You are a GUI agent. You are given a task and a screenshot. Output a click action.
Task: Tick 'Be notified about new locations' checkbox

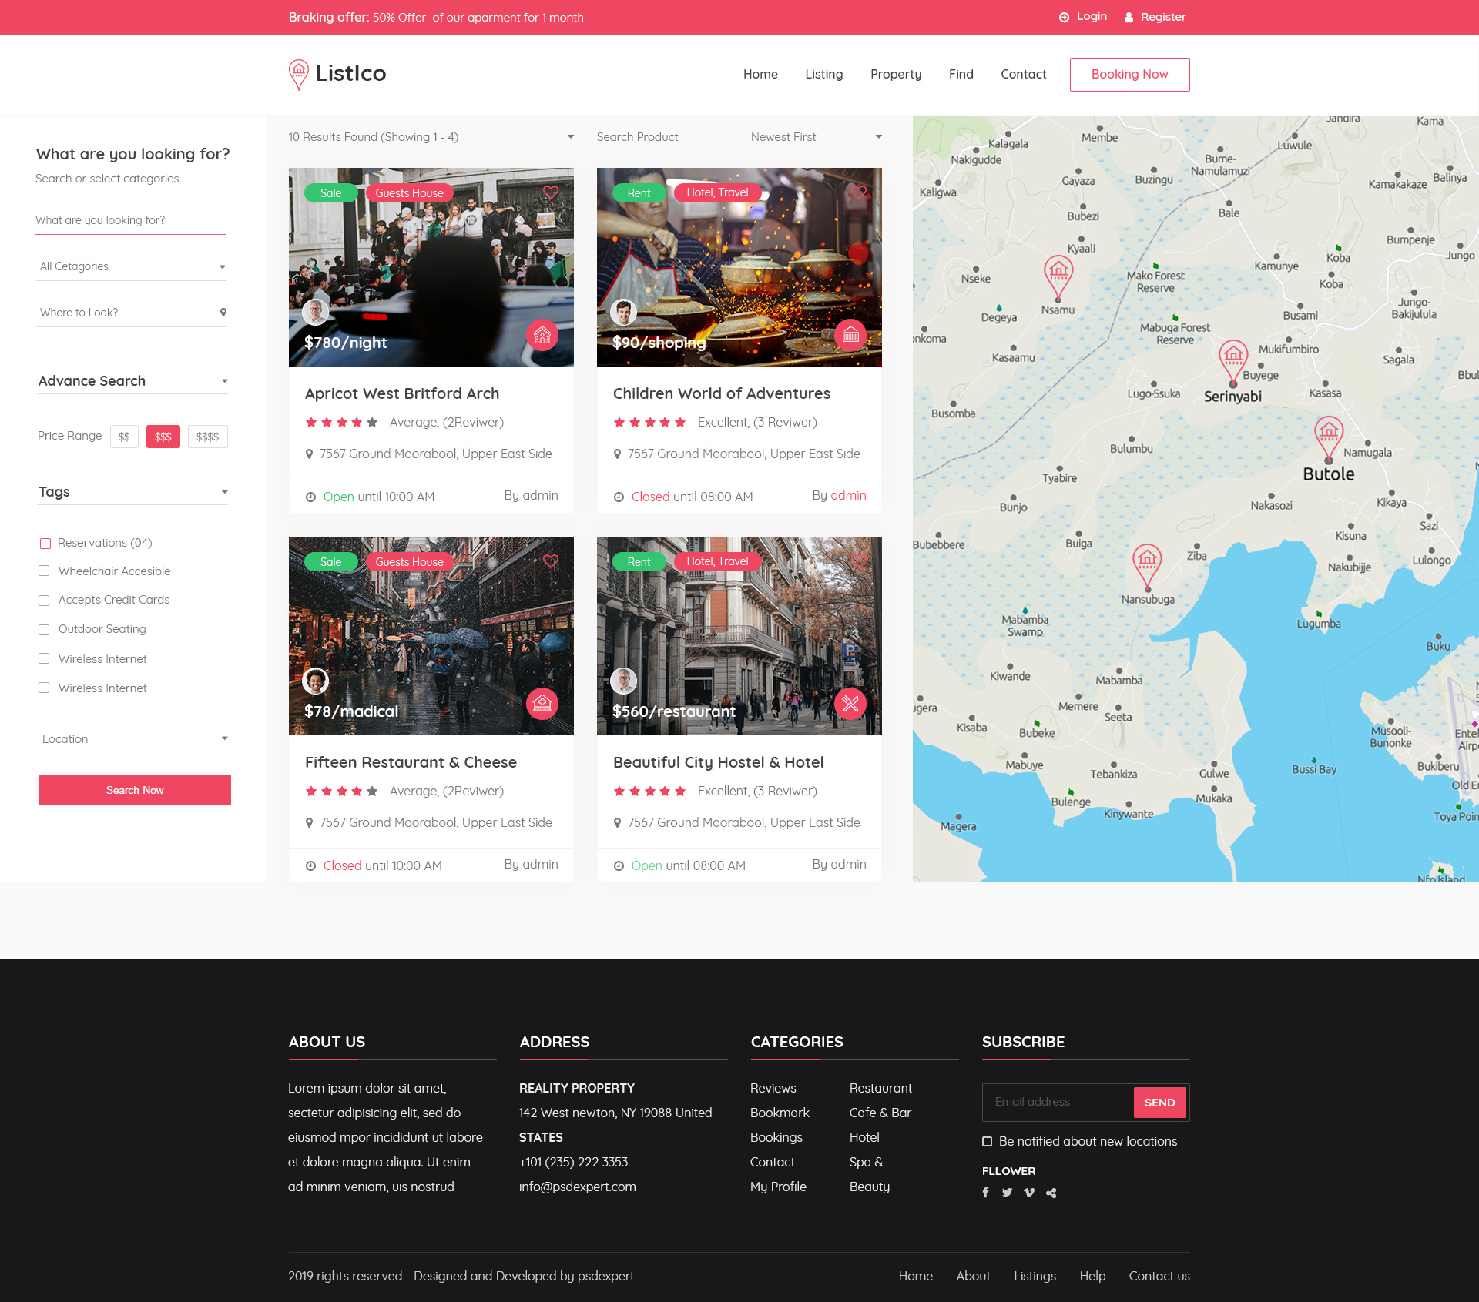coord(988,1142)
